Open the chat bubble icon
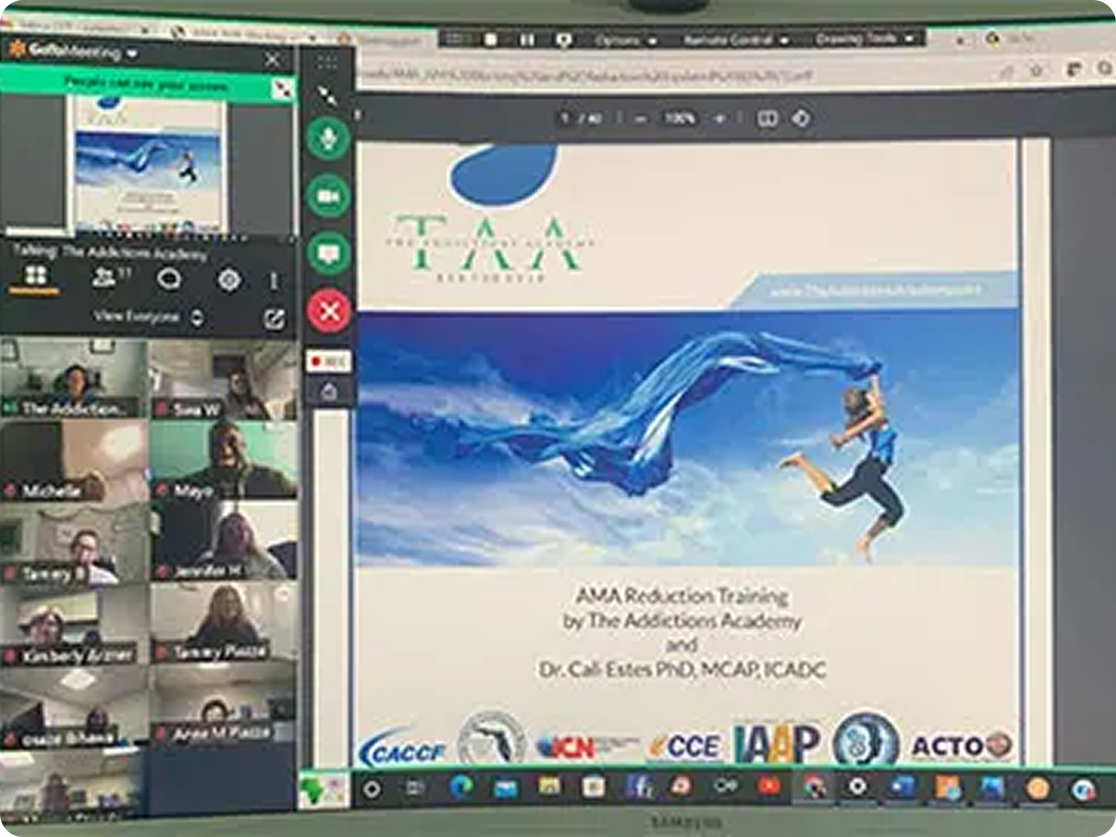The image size is (1116, 837). 169,280
